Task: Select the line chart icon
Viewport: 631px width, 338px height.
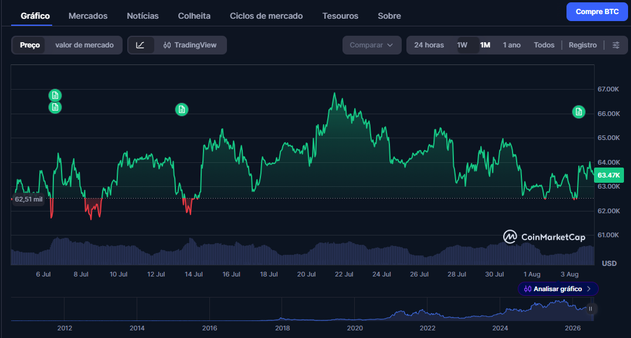Action: click(x=140, y=45)
